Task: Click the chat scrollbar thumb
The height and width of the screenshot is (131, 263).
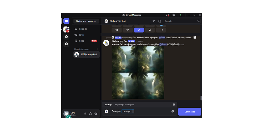Action: (x=201, y=98)
